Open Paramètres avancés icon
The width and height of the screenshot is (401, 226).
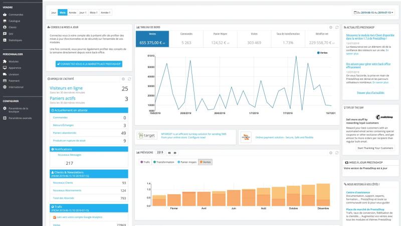point(5,118)
